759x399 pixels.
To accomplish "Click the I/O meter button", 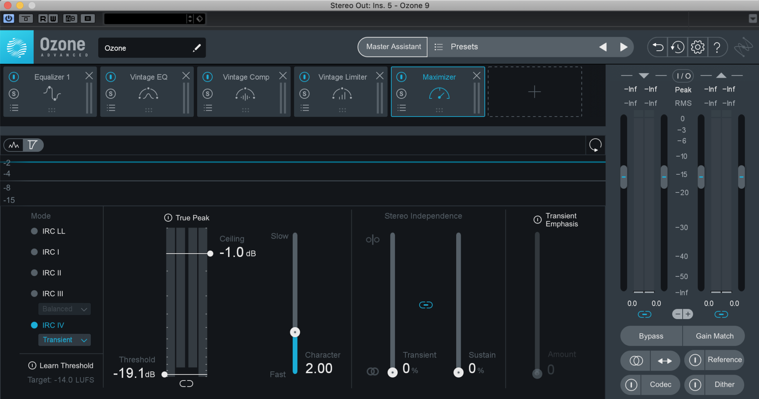I will click(683, 76).
